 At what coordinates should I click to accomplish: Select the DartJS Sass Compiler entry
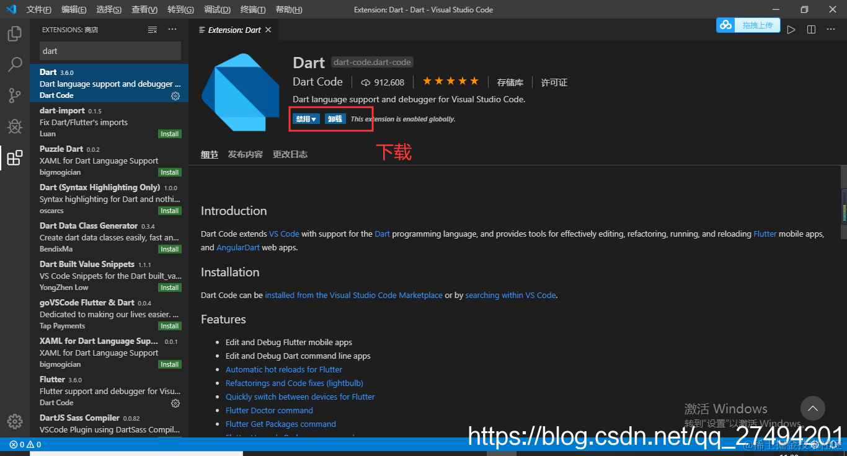(109, 424)
